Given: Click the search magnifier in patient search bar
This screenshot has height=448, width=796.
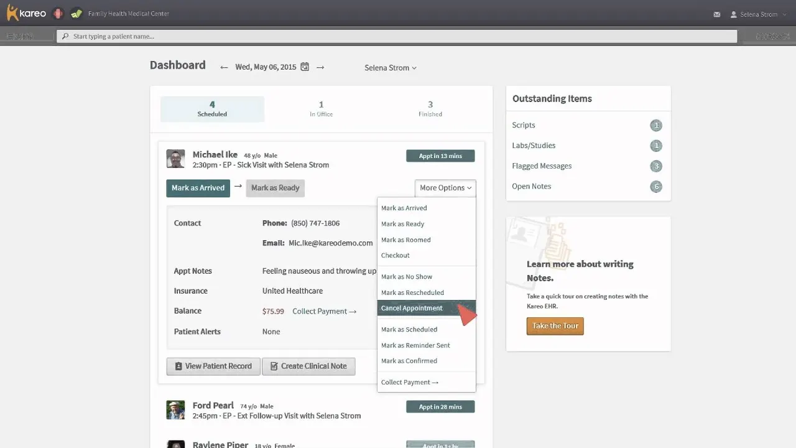Looking at the screenshot, I should point(65,35).
